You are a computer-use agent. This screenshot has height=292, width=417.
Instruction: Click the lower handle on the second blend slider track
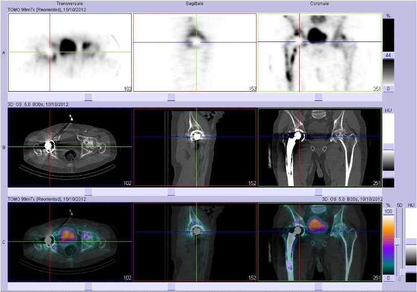tap(403, 273)
